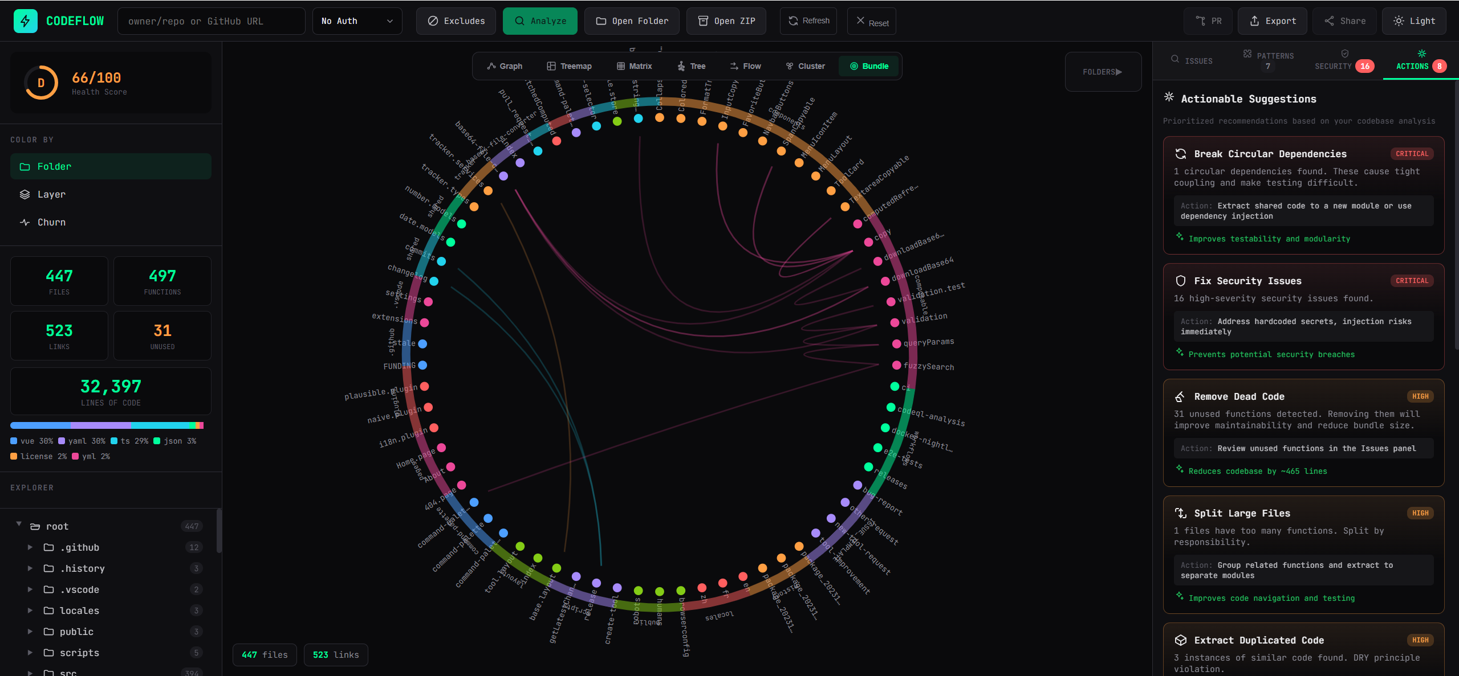Click the Export button
This screenshot has width=1459, height=676.
point(1273,21)
